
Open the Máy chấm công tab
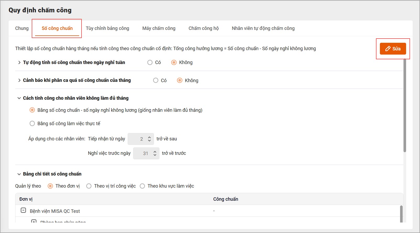[x=159, y=28]
